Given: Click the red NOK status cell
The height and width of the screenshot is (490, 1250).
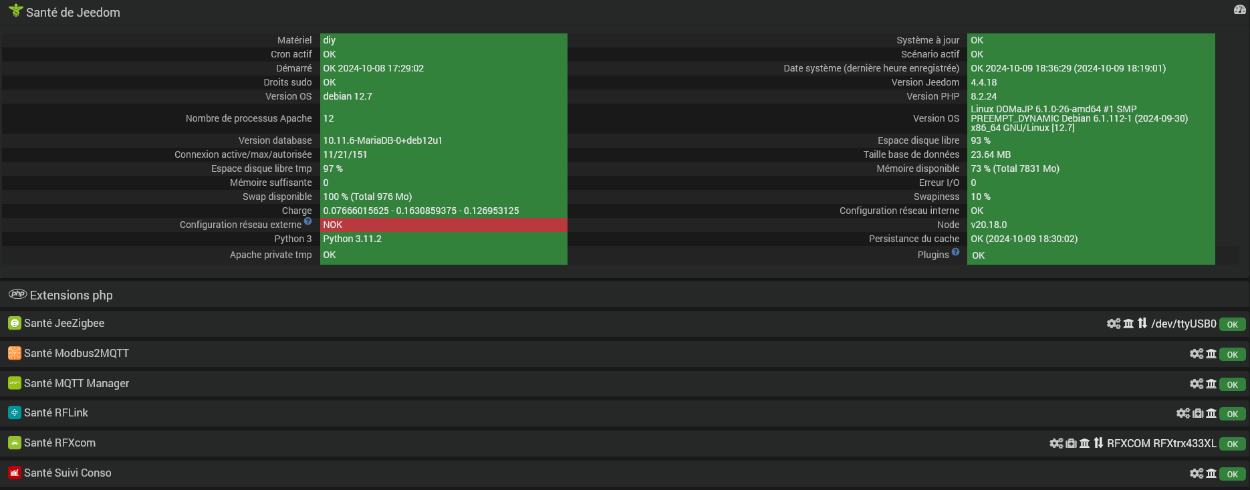Looking at the screenshot, I should [444, 225].
